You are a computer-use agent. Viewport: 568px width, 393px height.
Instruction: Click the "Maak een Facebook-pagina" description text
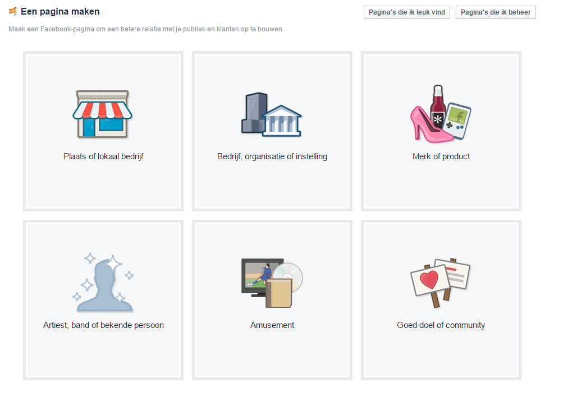coord(146,29)
